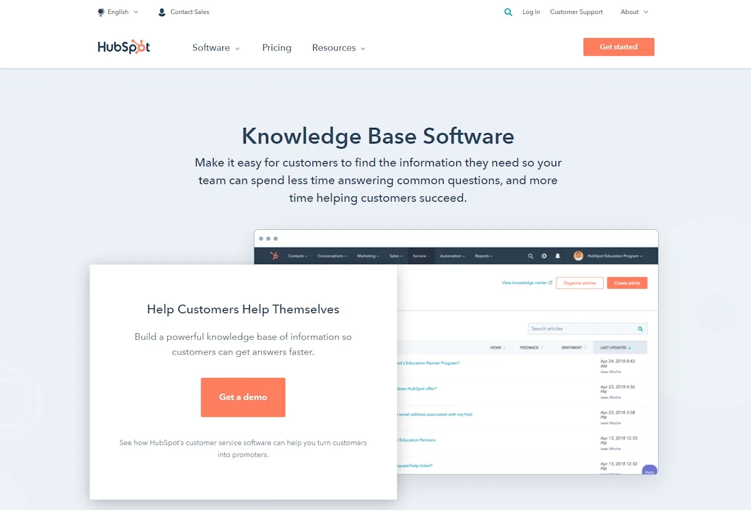Click the magnifier icon in Search articles field
751x510 pixels.
coord(640,329)
